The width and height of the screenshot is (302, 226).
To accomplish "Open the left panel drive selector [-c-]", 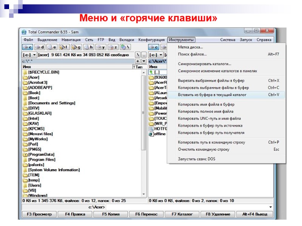I will pos(28,55).
